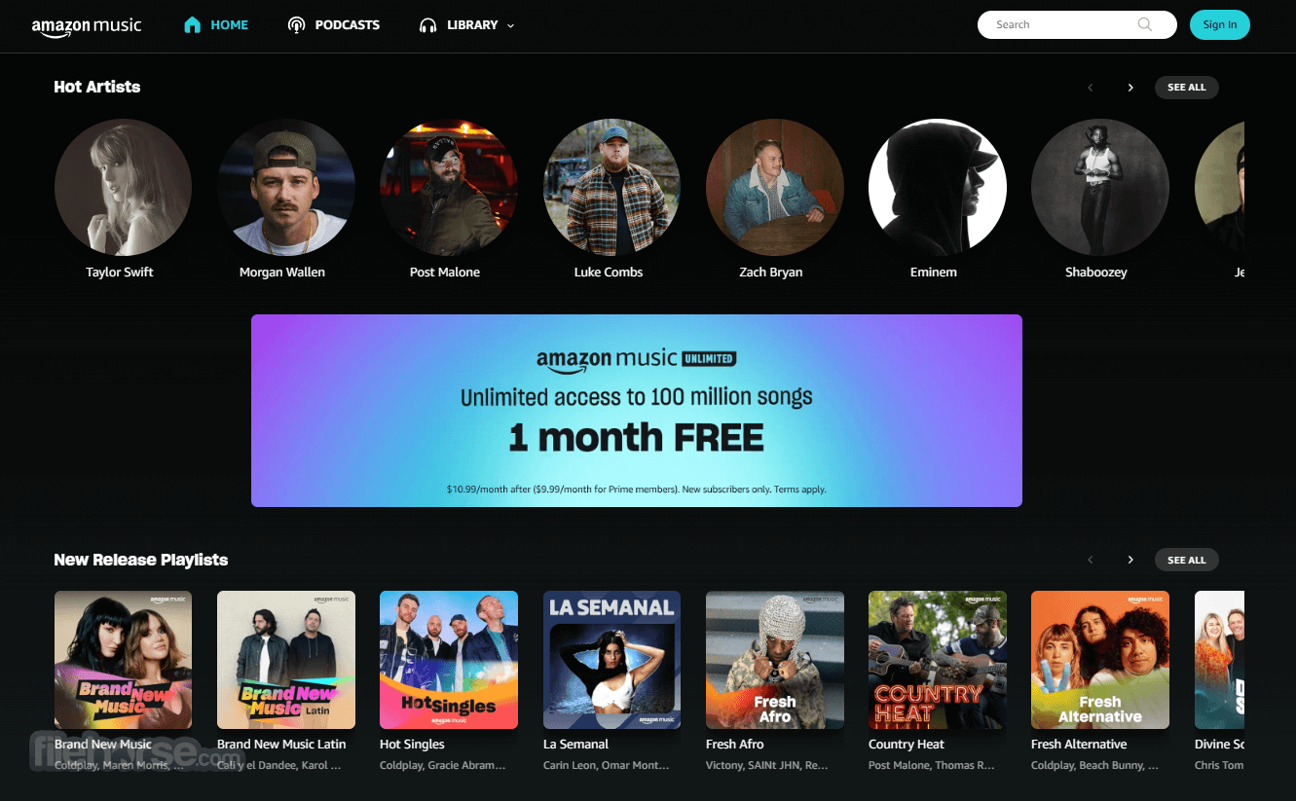Image resolution: width=1296 pixels, height=801 pixels.
Task: Click the Hot Artists section heading
Action: click(x=97, y=88)
